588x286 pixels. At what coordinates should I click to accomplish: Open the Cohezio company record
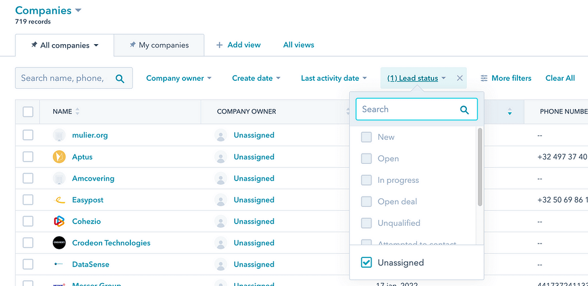(86, 221)
